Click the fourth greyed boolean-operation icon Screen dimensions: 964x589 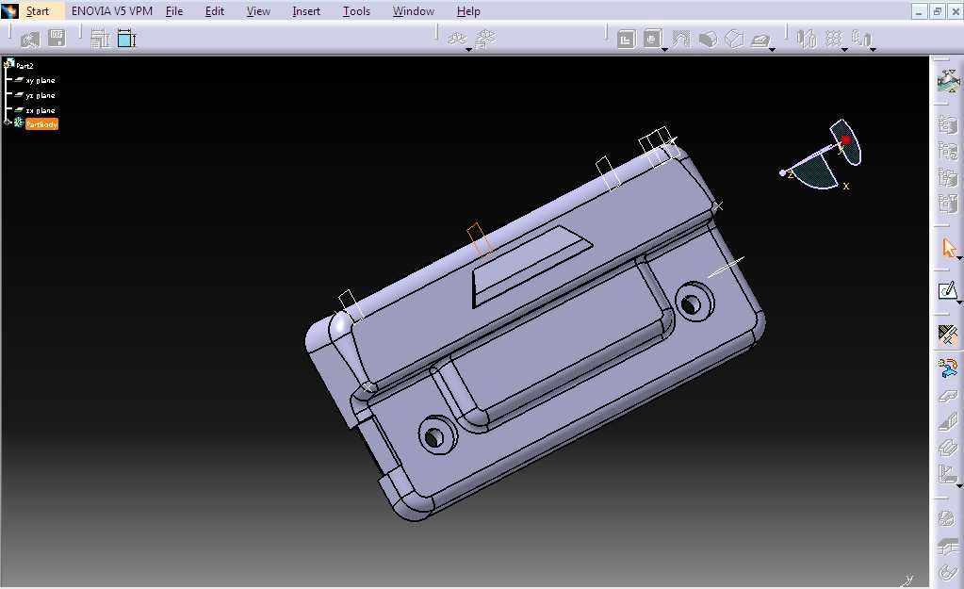tap(947, 204)
